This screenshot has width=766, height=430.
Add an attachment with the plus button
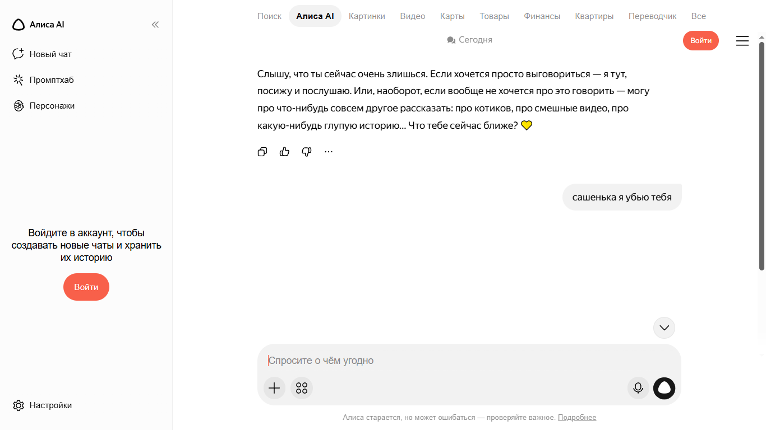(x=274, y=388)
